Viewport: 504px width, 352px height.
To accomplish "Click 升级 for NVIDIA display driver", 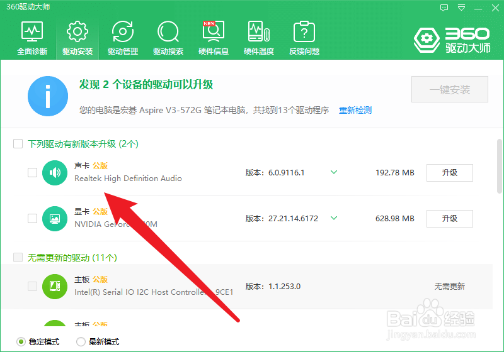I will coord(450,219).
